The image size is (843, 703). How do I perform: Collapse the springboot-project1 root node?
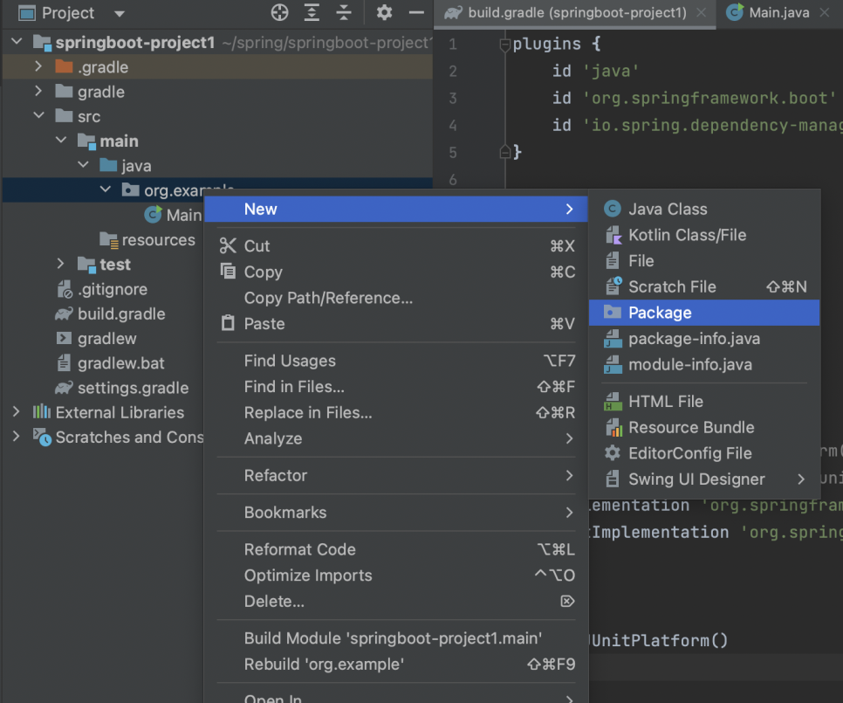[17, 41]
